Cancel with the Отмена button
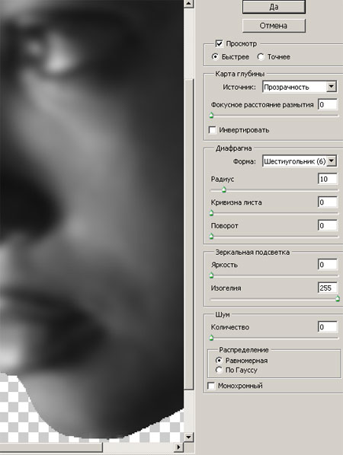The image size is (343, 455). 274,26
